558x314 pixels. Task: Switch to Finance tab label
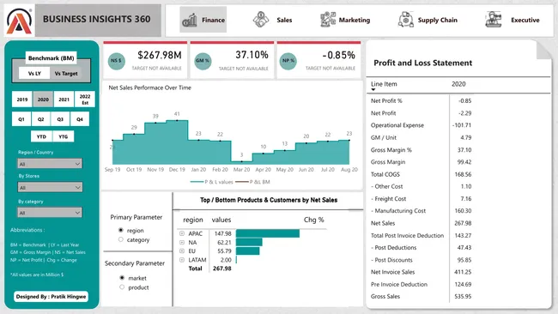[x=213, y=21]
